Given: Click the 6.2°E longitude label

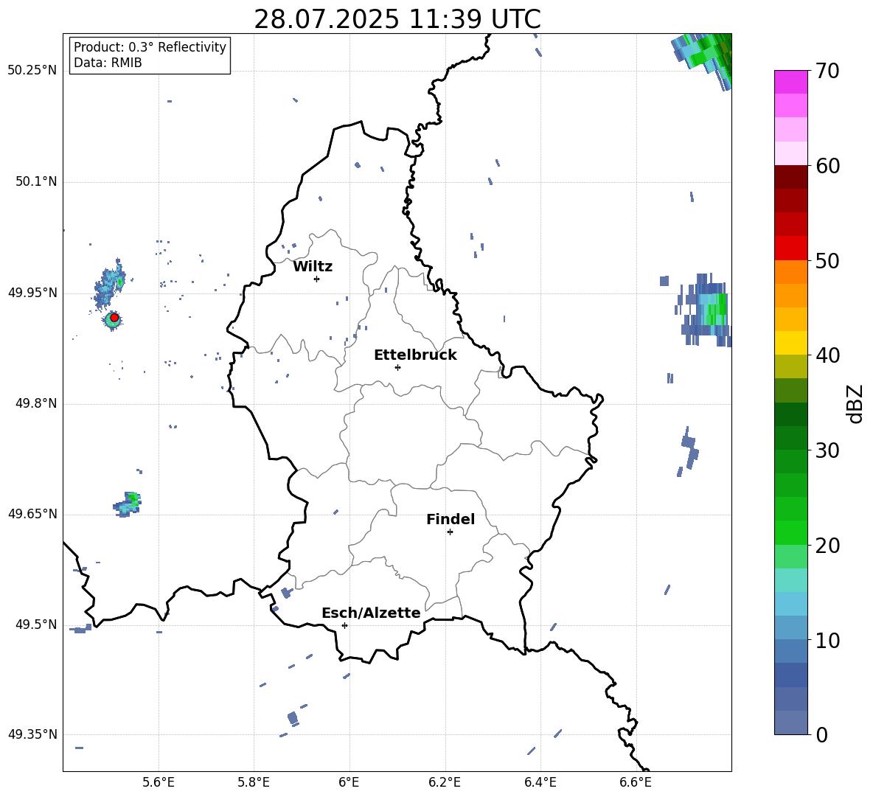Looking at the screenshot, I should pos(445,782).
